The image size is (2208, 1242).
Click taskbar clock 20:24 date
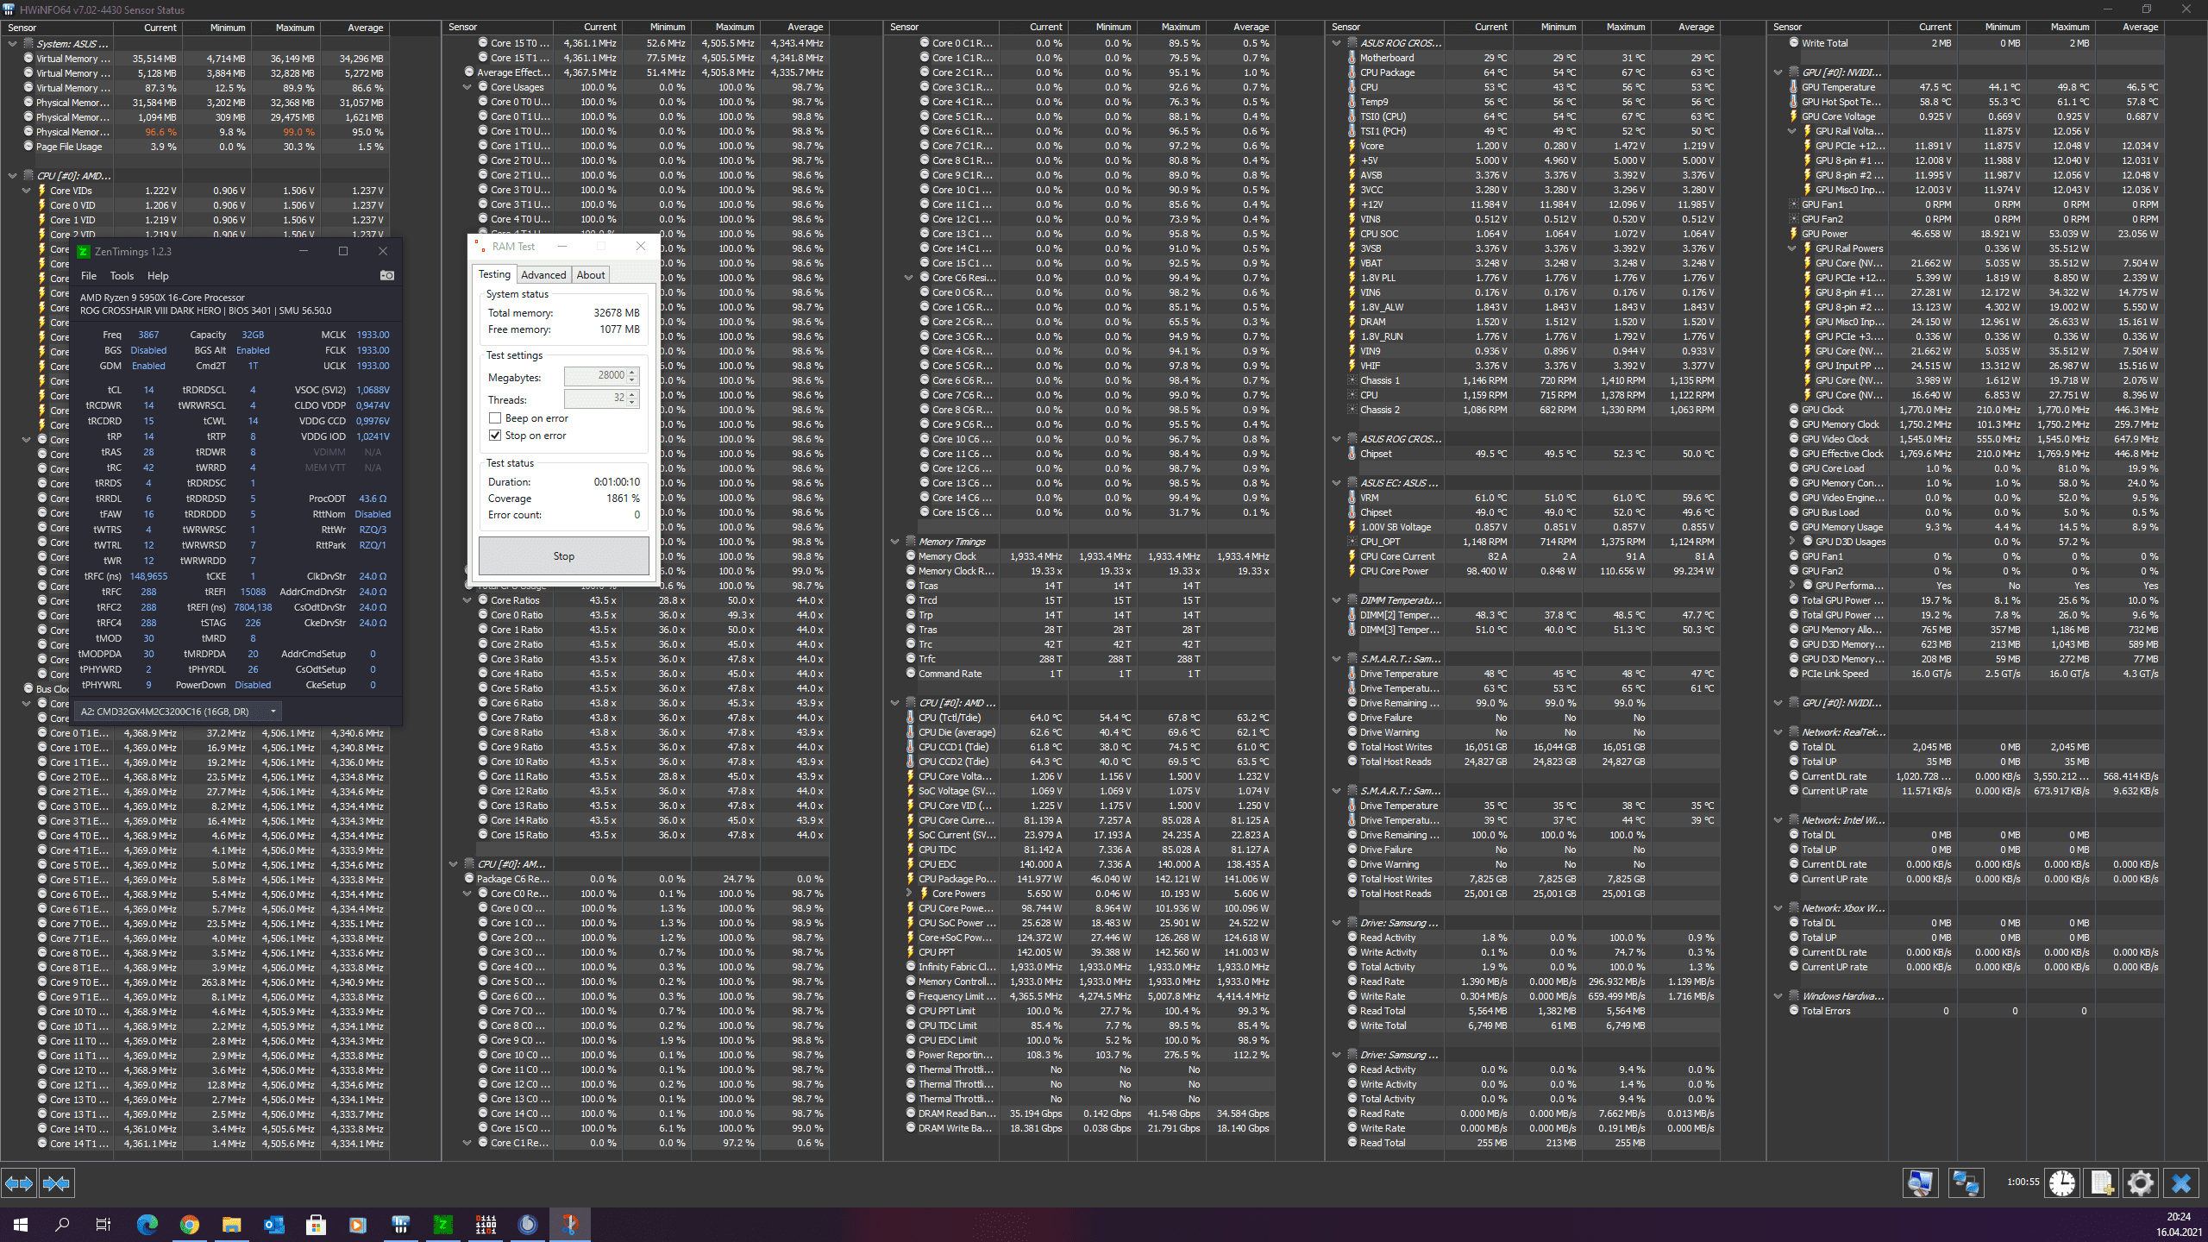coord(2179,1224)
